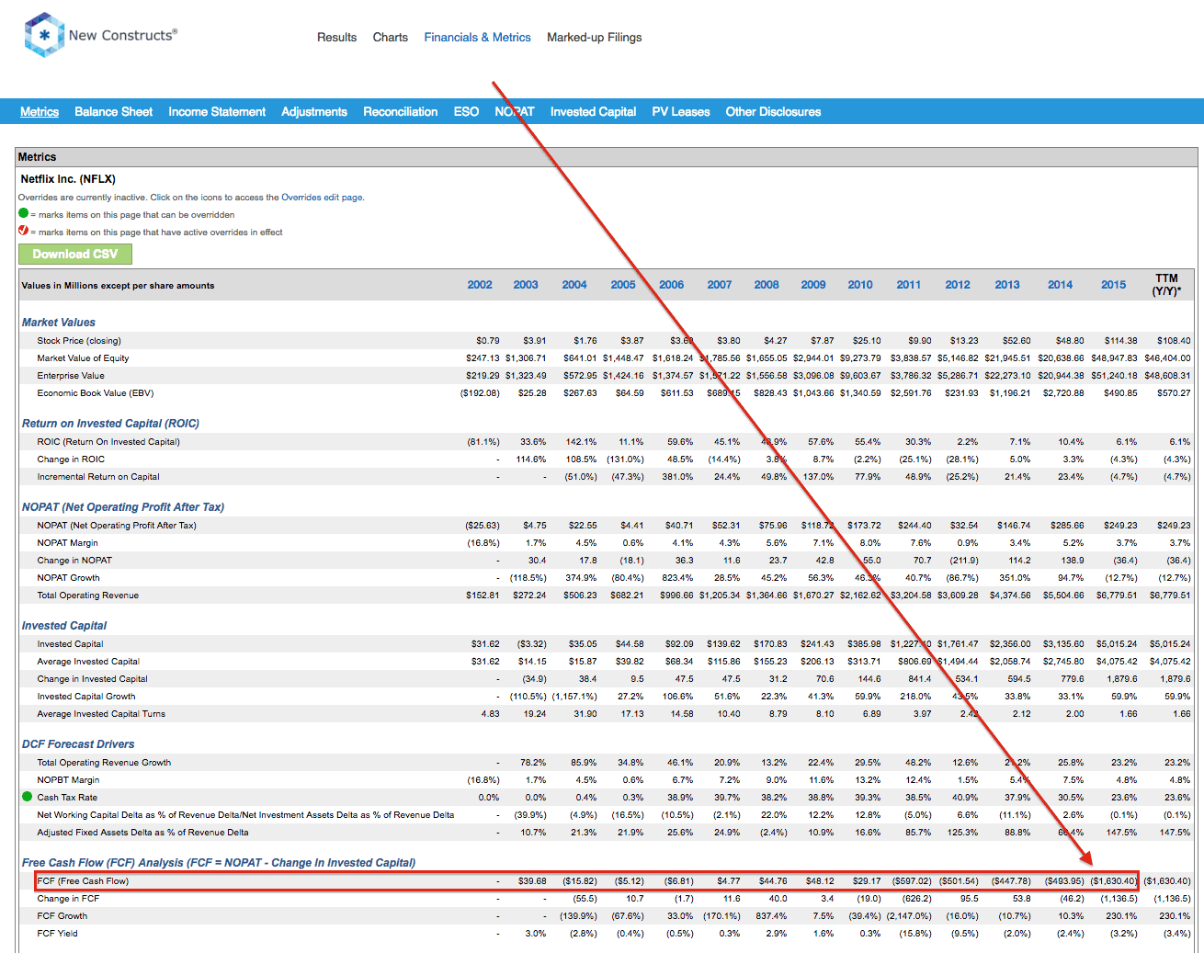Open the Adjustments tab
This screenshot has height=953, width=1204.
pos(314,112)
